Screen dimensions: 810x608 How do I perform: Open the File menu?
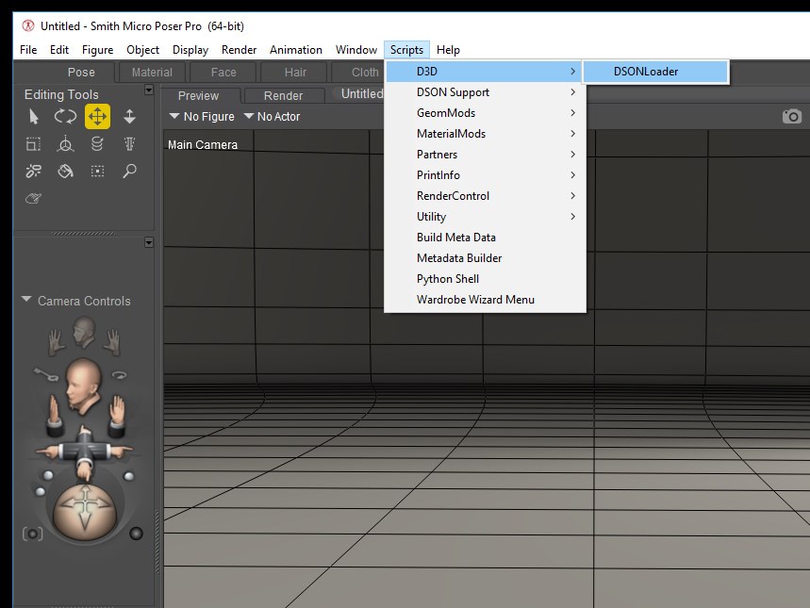coord(28,50)
